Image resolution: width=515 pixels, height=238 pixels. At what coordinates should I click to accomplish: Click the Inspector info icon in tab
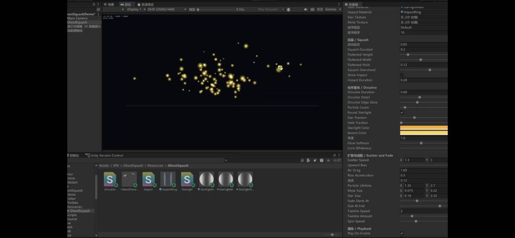(x=346, y=4)
